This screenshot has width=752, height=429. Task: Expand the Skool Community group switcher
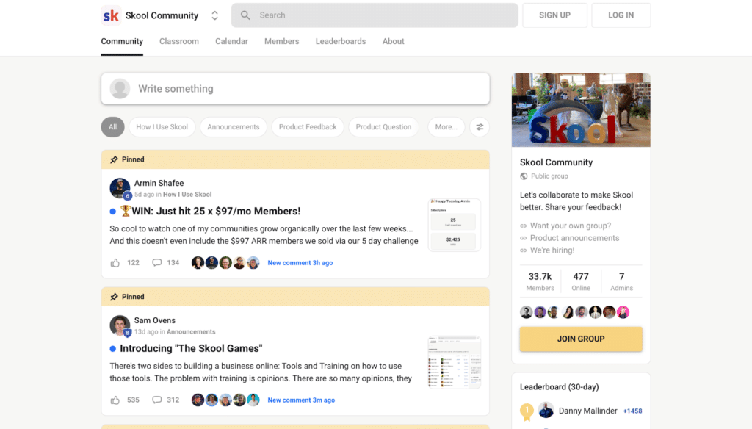(214, 15)
